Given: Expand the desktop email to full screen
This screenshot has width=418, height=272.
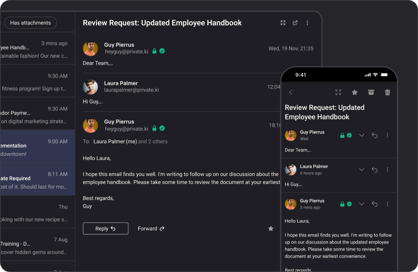Looking at the screenshot, I should click(x=283, y=23).
